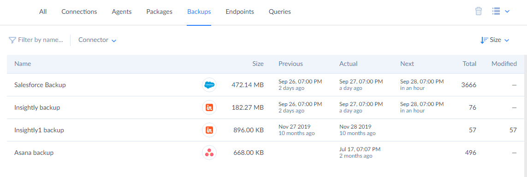The height and width of the screenshot is (177, 527).
Task: Click the Salesforce connector icon
Action: click(x=209, y=85)
